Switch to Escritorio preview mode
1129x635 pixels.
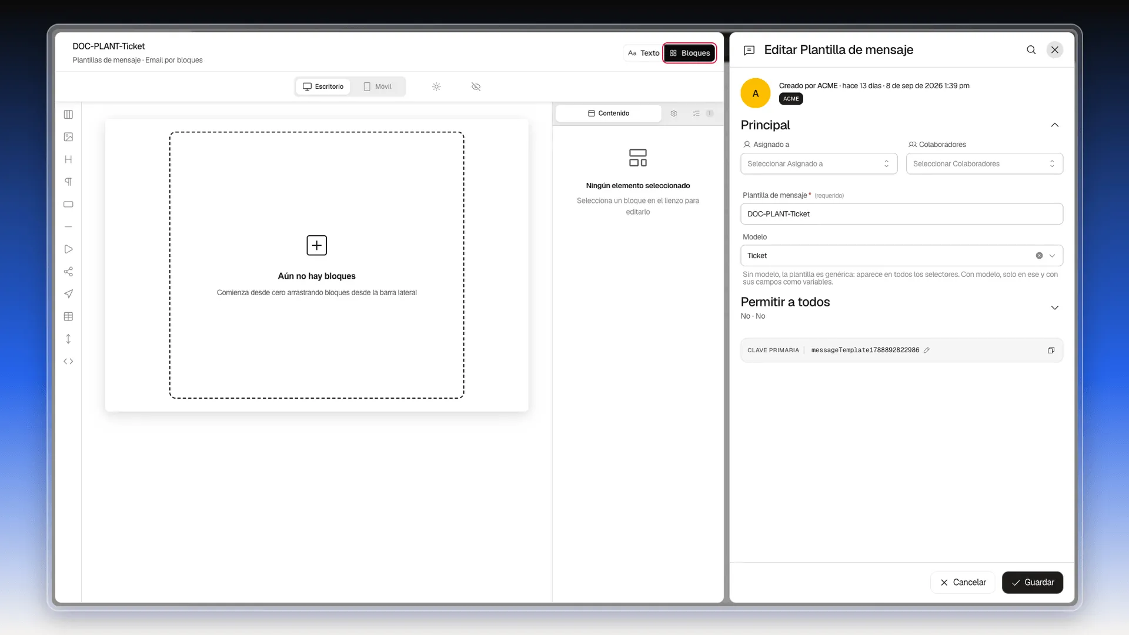point(323,86)
